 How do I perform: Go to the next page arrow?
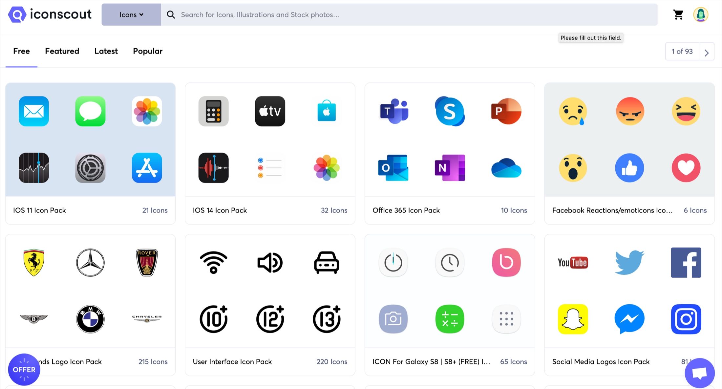(707, 52)
